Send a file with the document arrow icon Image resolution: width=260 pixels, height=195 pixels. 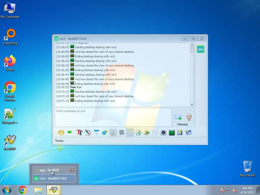click(138, 133)
